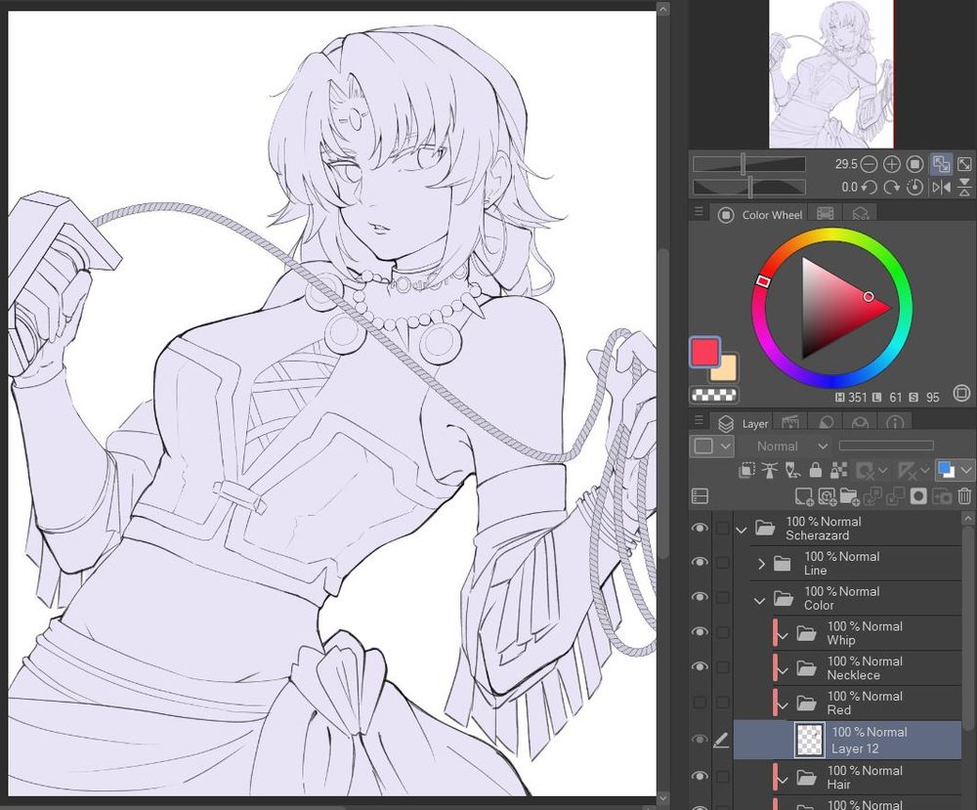Screen dimensions: 977x810
Task: Collapse the Color folder
Action: 759,601
